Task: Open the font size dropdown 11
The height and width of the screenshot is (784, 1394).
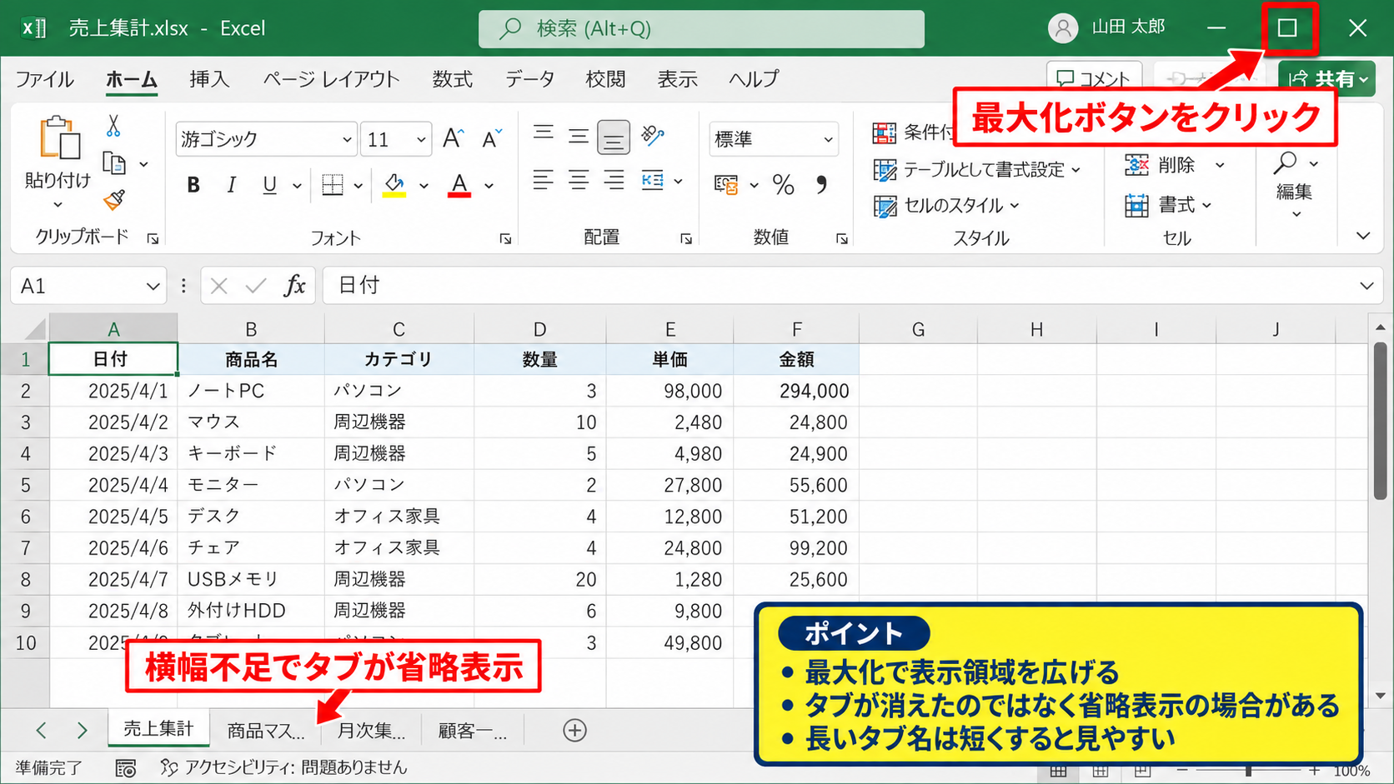Action: (421, 140)
